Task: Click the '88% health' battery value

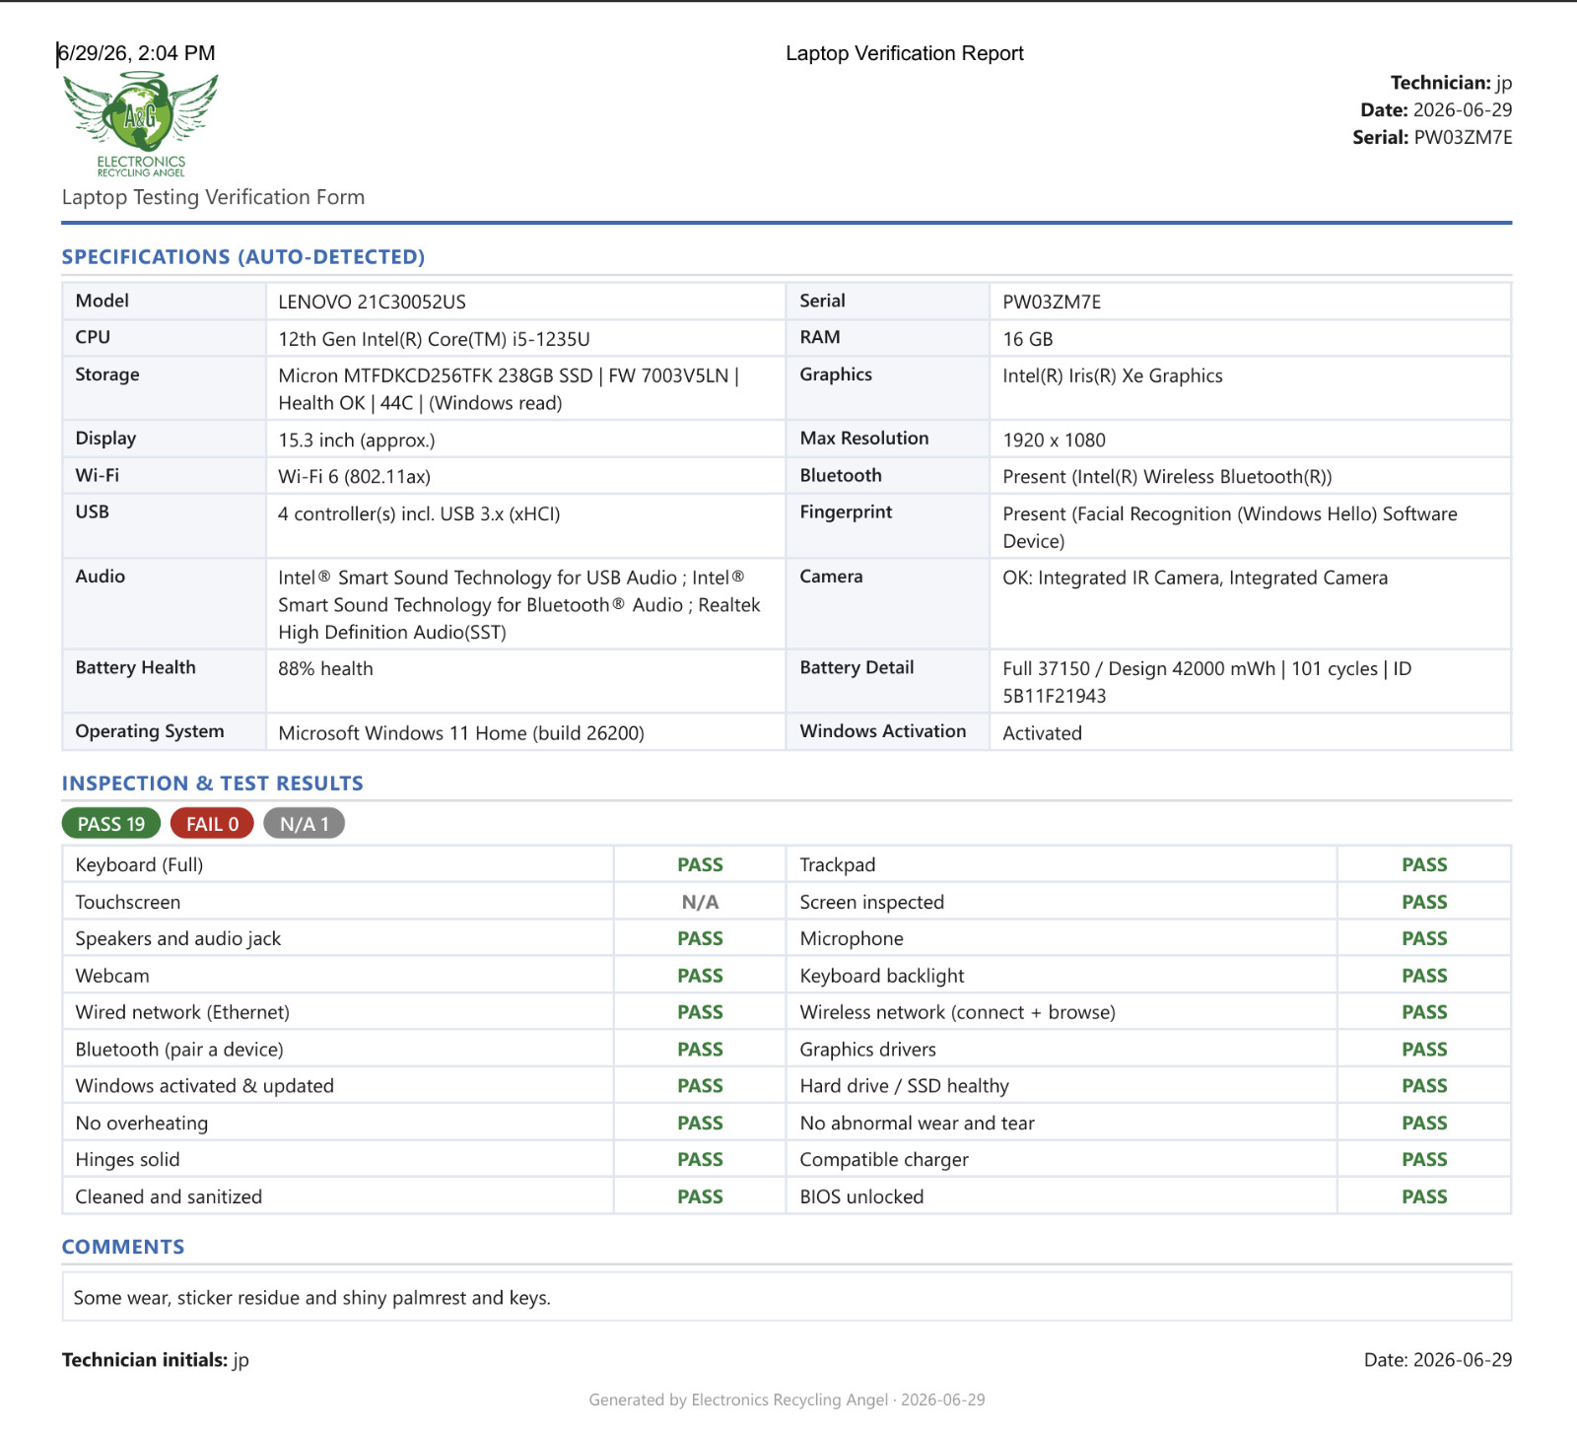Action: (325, 668)
